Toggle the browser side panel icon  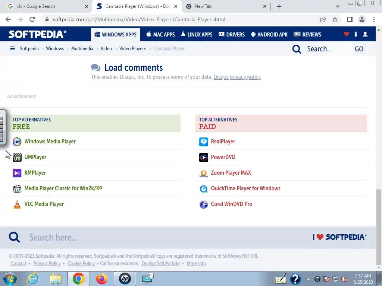(350, 19)
